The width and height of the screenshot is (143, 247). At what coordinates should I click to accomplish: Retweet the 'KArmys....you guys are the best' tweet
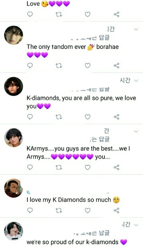(x=59, y=167)
